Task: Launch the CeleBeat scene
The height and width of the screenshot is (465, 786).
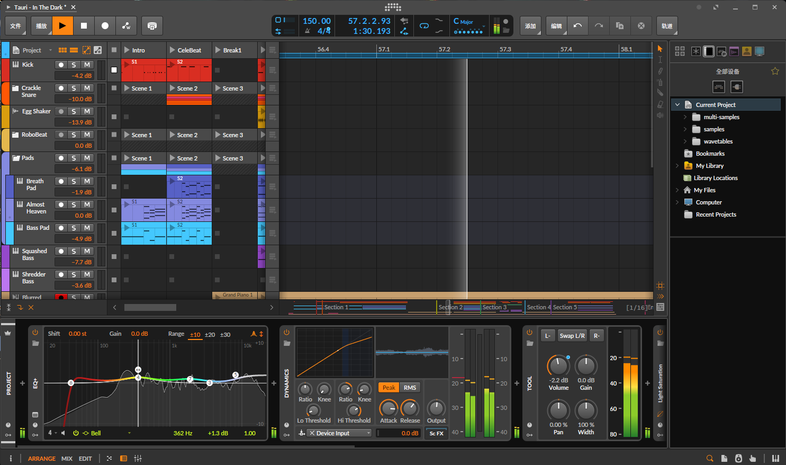Action: tap(173, 50)
